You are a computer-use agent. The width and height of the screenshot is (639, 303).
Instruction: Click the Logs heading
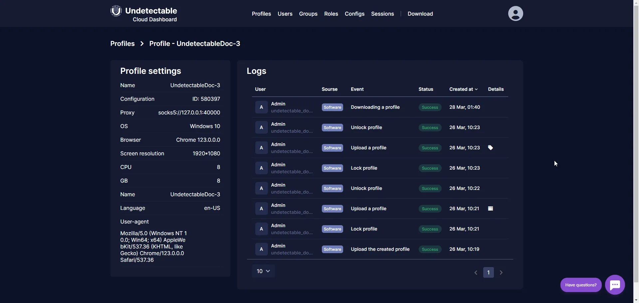pyautogui.click(x=256, y=71)
